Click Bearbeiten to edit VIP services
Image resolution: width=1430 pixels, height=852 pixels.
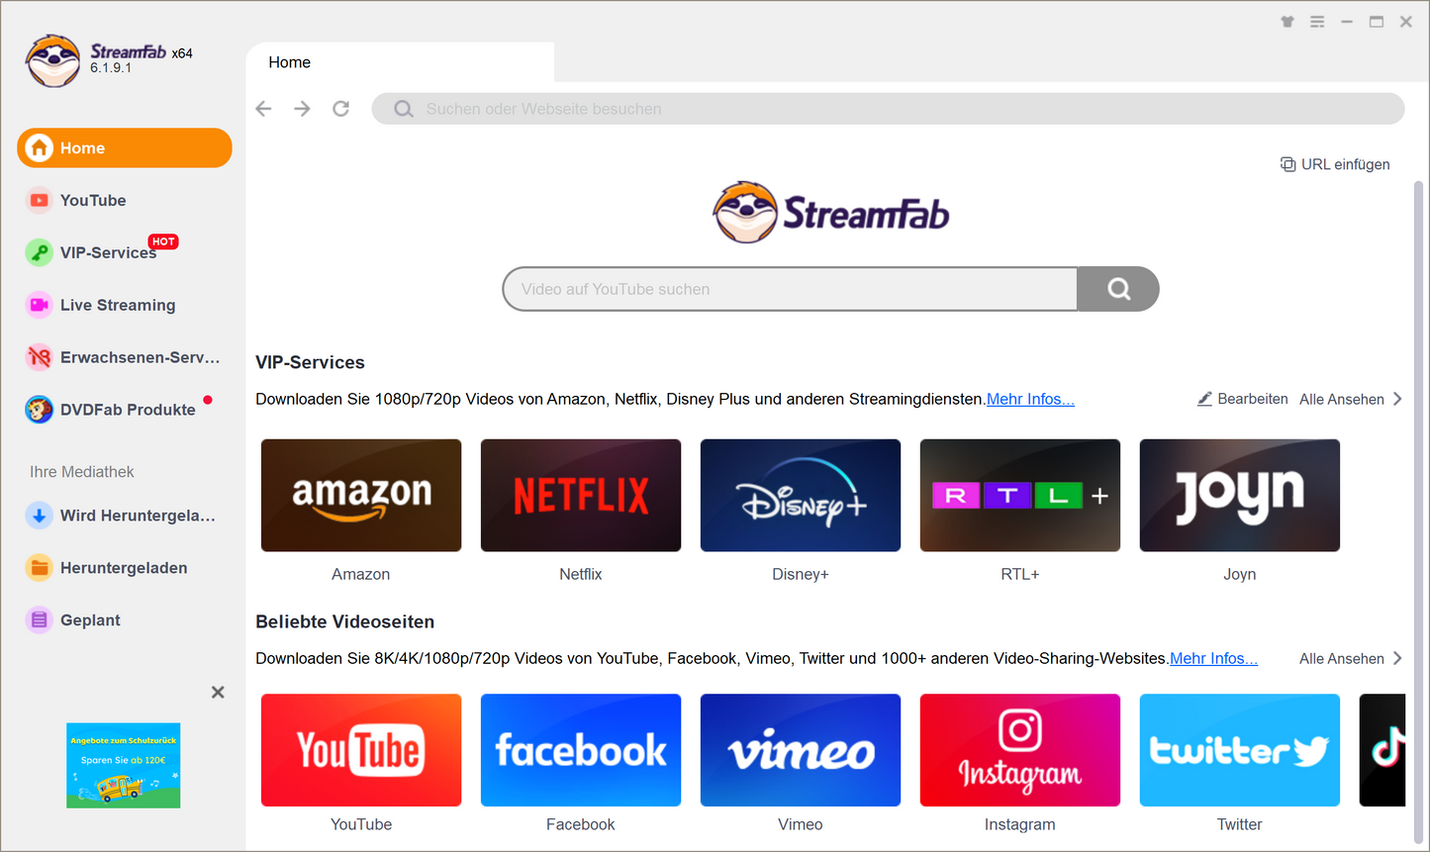point(1243,400)
